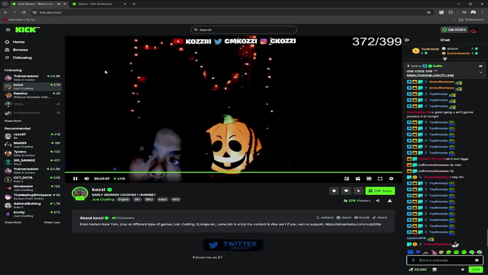This screenshot has height=275, width=488.
Task: Open the cmkozzi X social link
Action: [325, 218]
